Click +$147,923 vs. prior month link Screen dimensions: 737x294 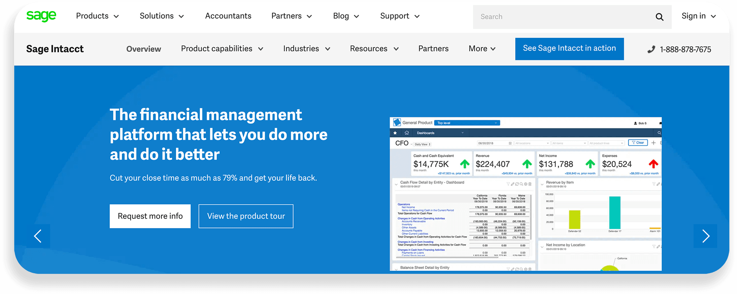[x=453, y=173]
